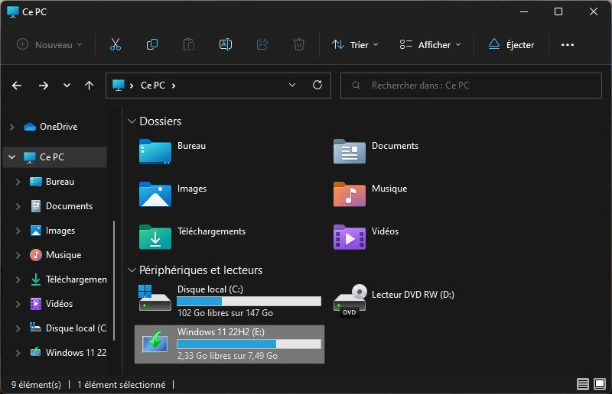The image size is (612, 394).
Task: Go up one level with up arrow
Action: 89,86
